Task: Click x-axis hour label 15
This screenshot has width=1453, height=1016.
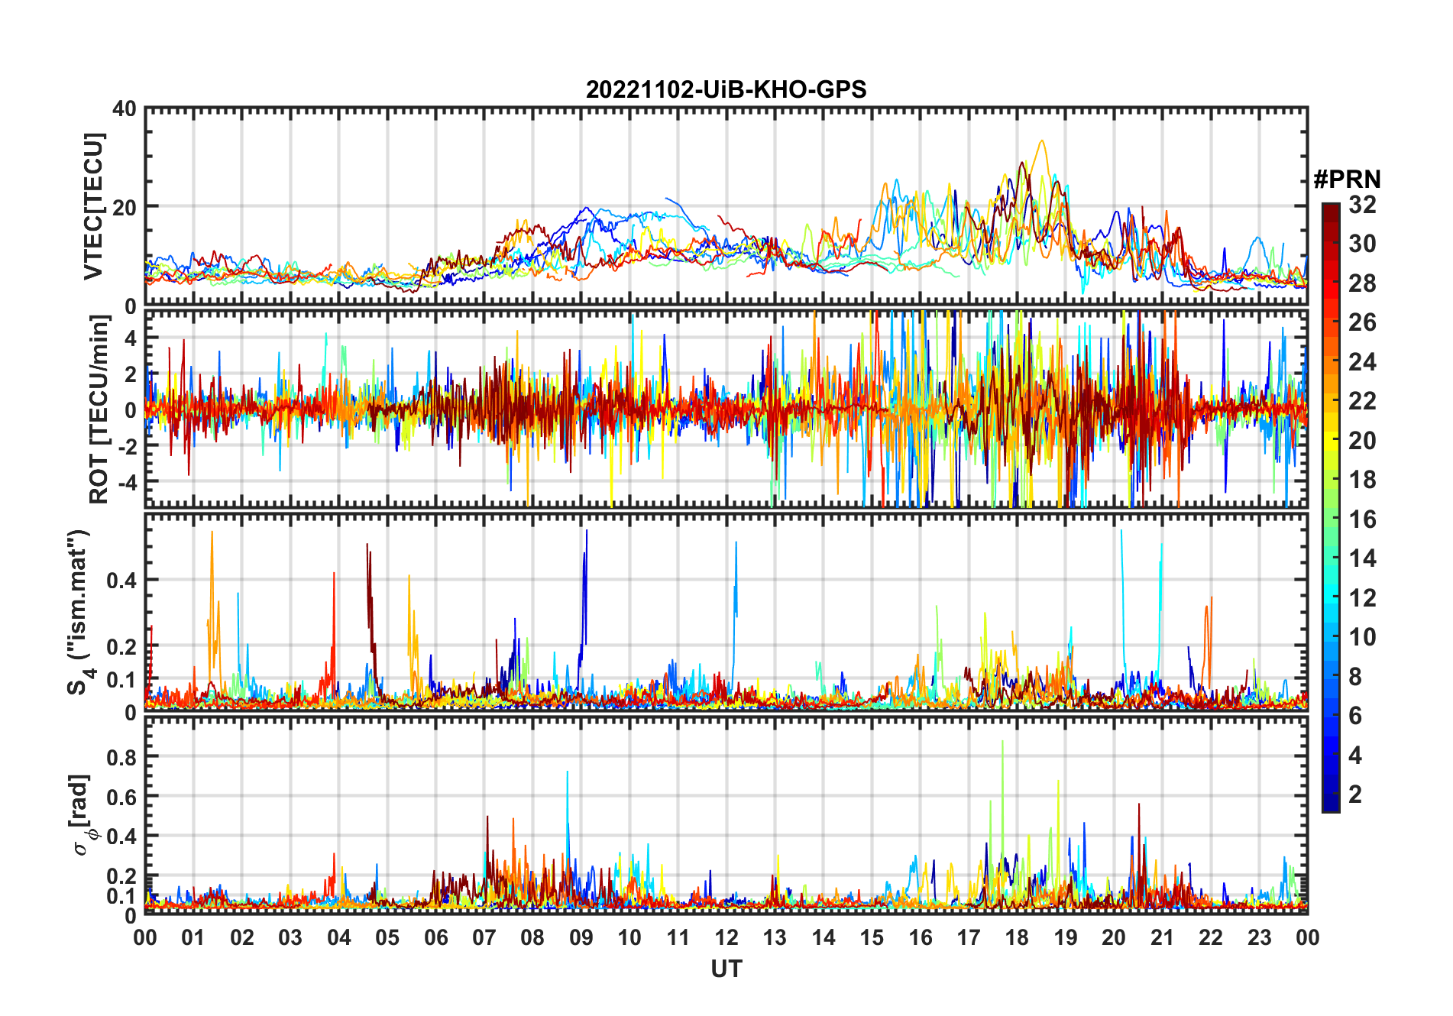Action: pos(872,937)
